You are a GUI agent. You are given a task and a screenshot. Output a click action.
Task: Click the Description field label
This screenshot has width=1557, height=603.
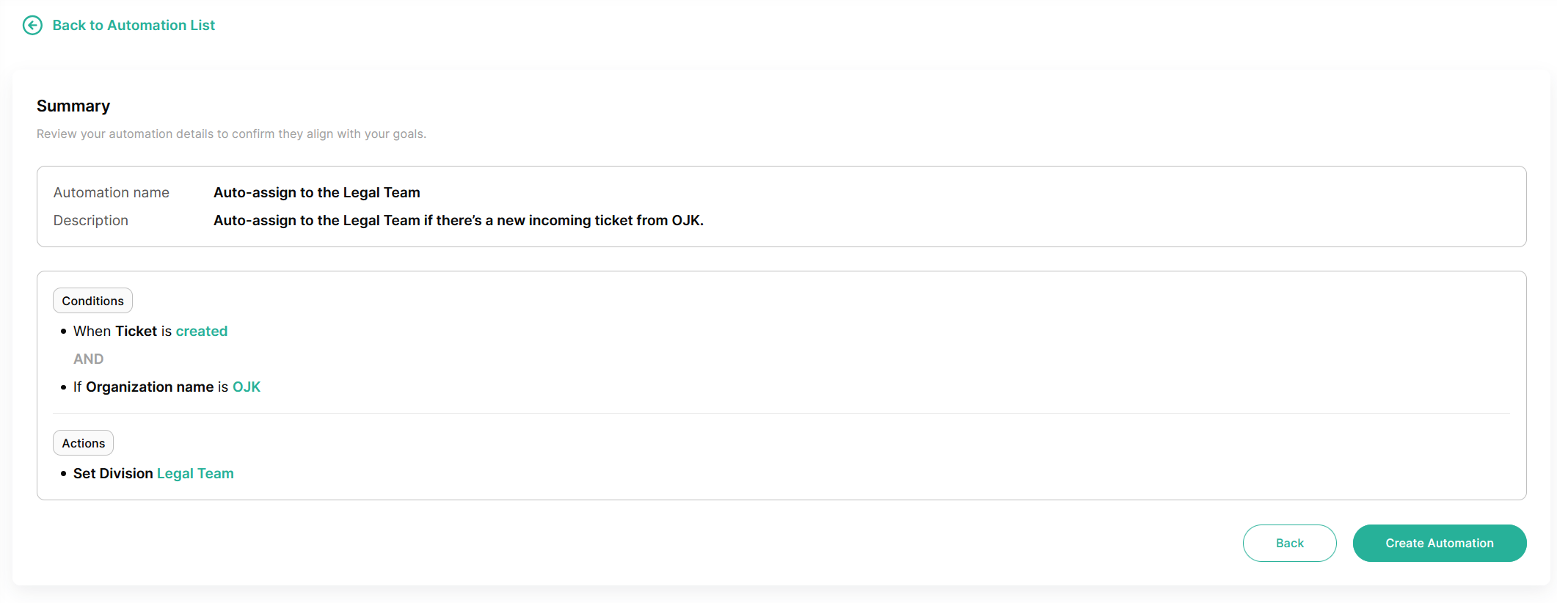click(x=91, y=221)
